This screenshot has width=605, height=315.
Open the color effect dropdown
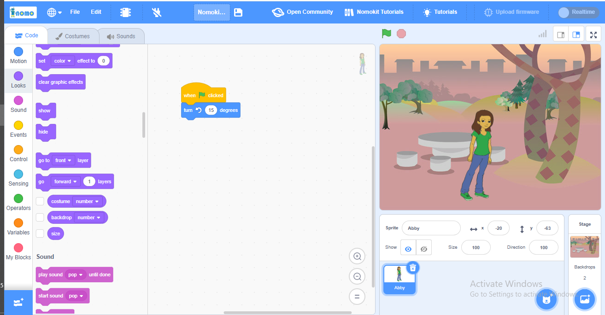[63, 61]
